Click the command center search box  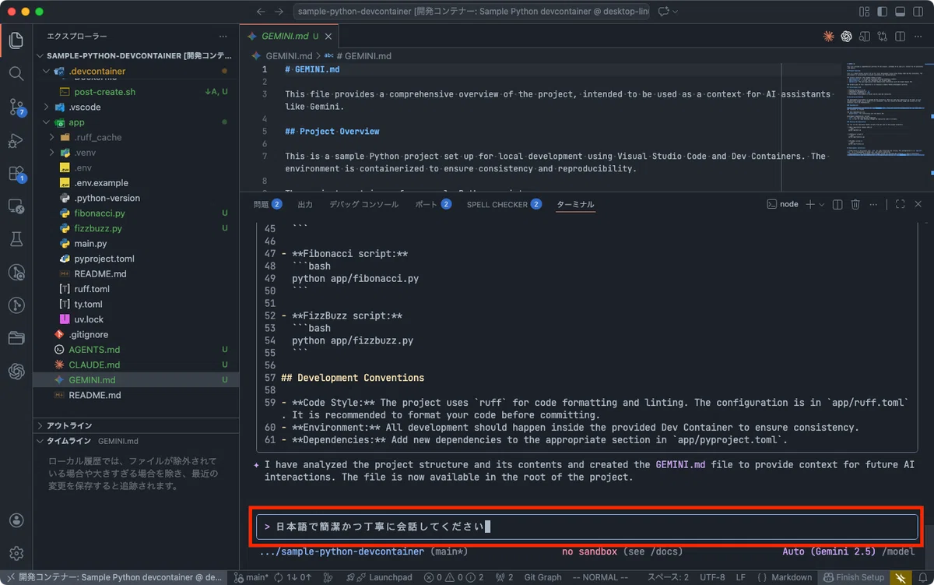472,12
